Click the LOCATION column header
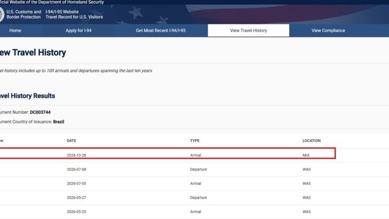Image resolution: width=389 pixels, height=219 pixels. pos(311,141)
